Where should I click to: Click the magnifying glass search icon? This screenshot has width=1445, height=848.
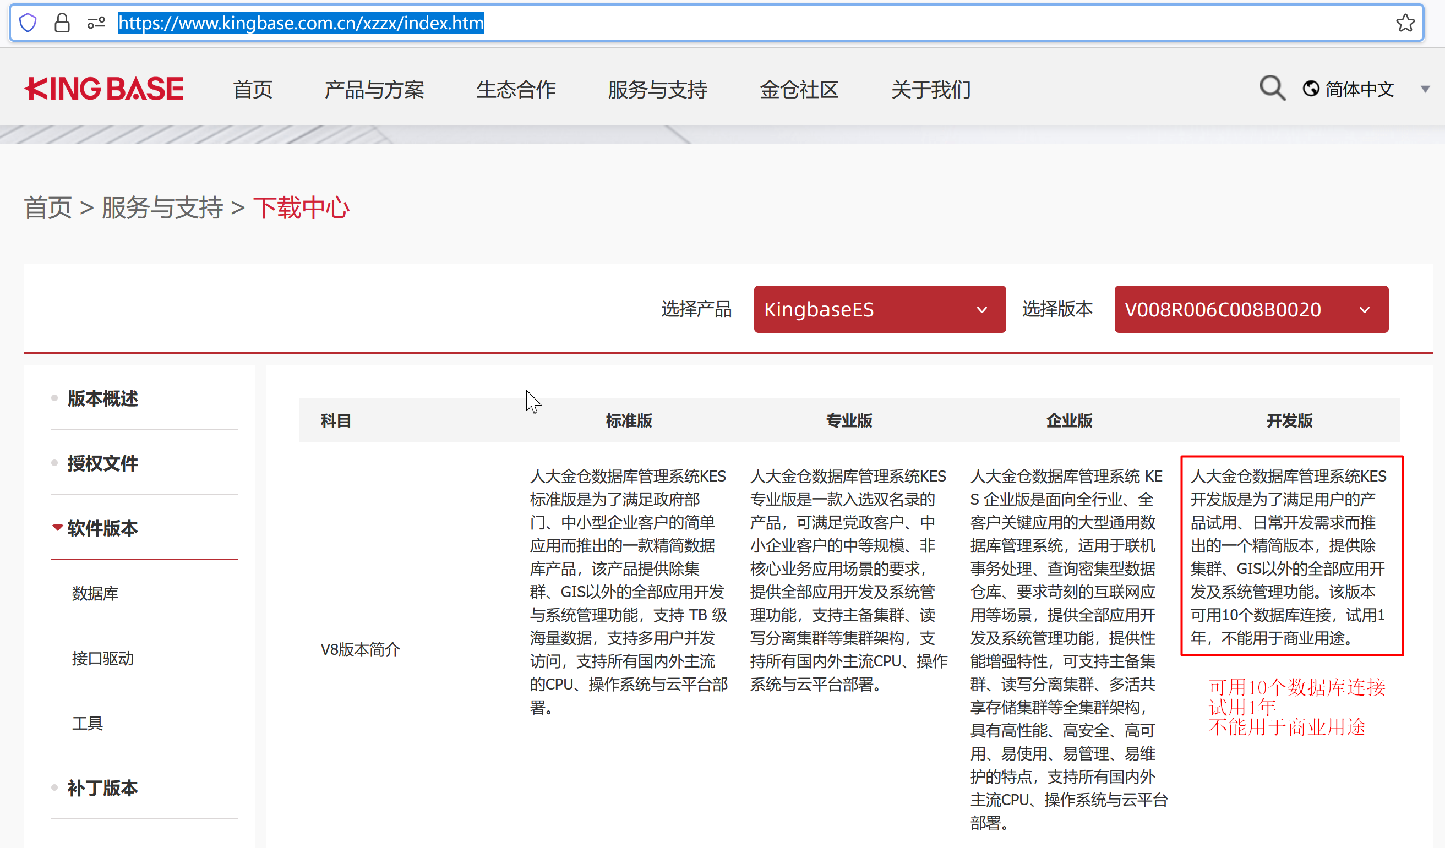[x=1272, y=89]
